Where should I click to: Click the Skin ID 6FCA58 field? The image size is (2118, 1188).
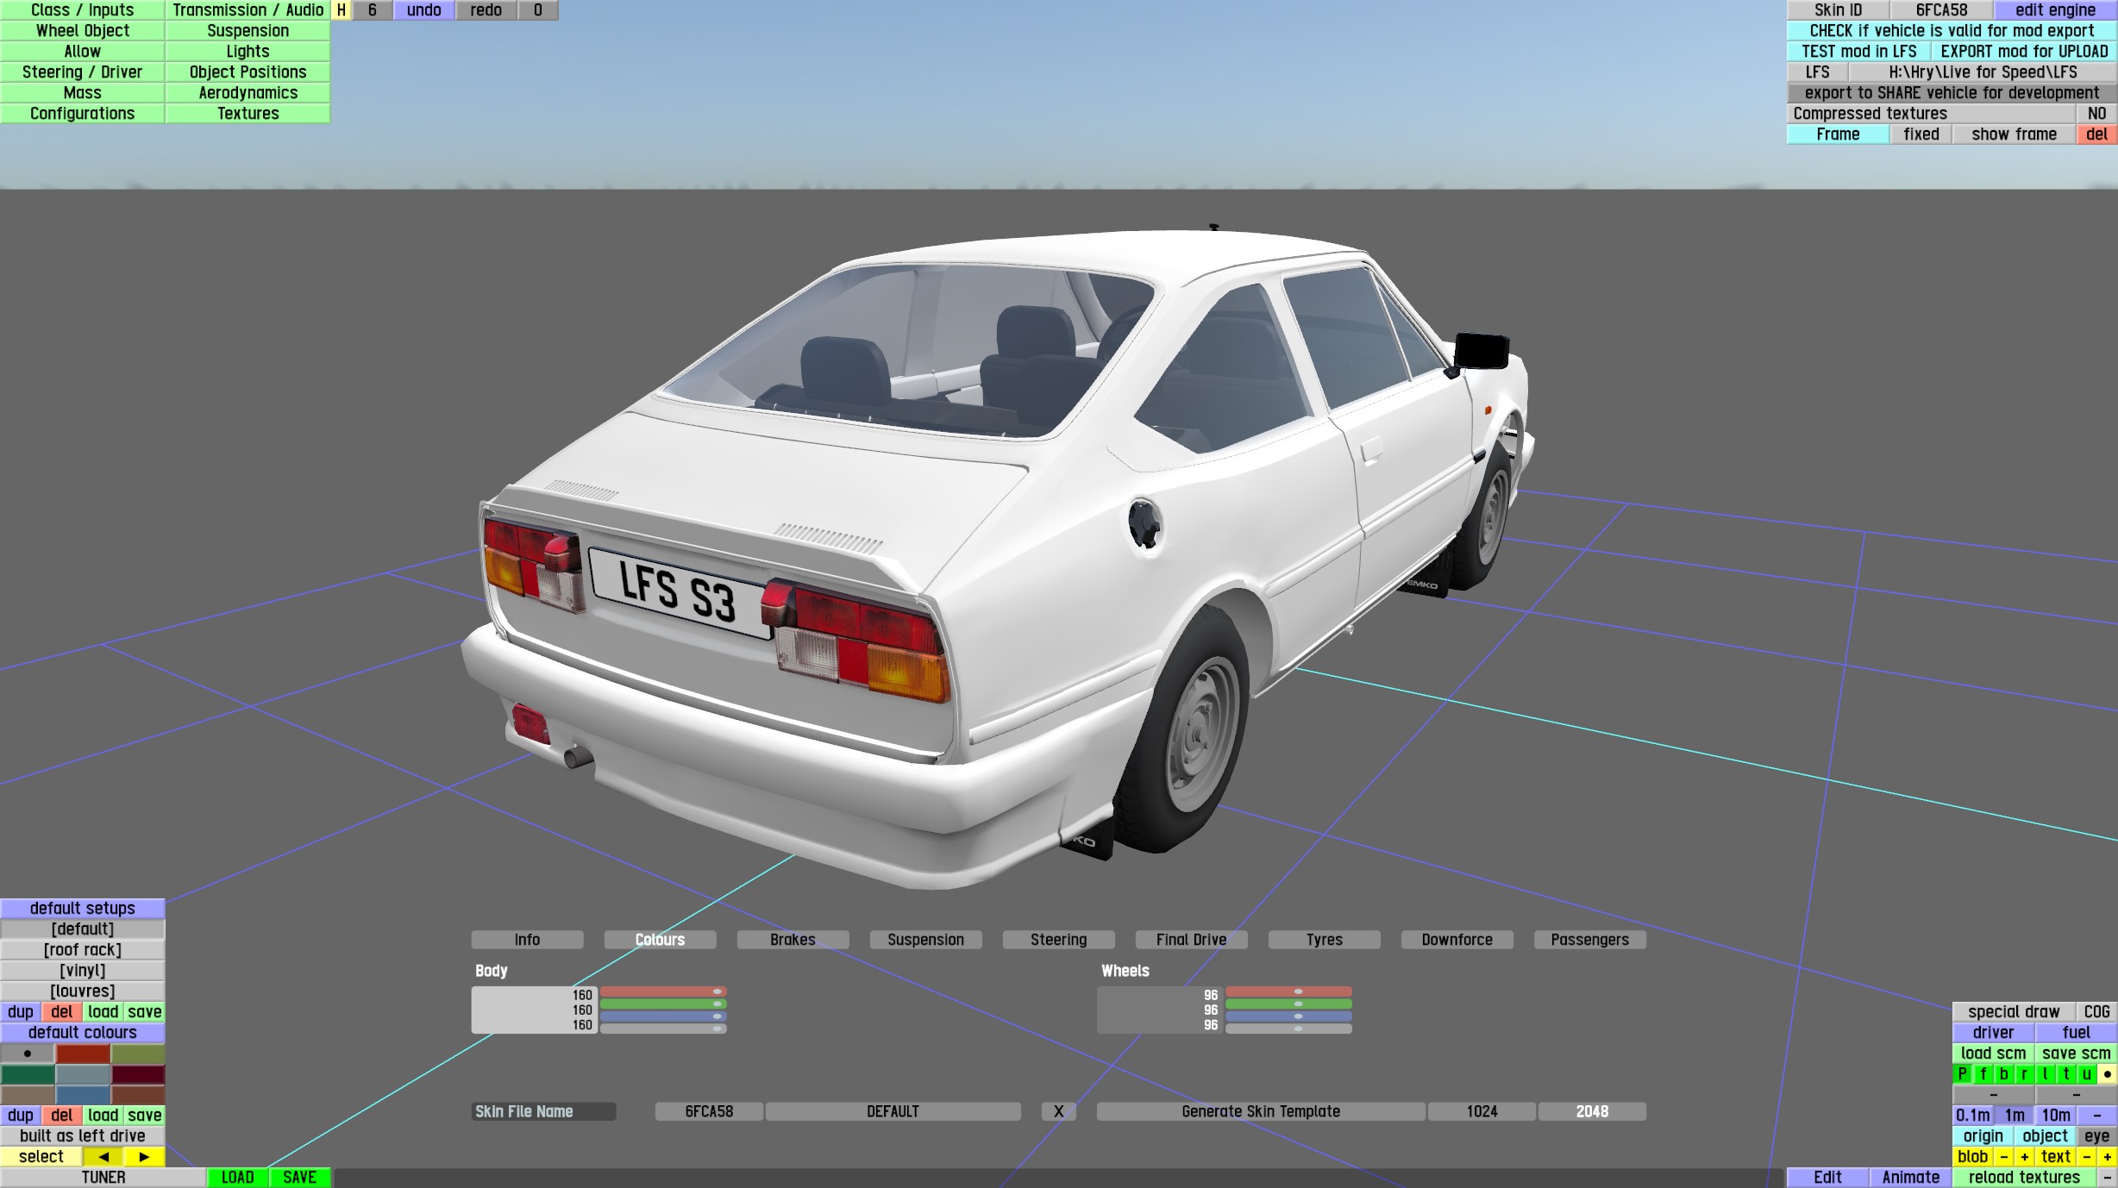[x=1941, y=10]
